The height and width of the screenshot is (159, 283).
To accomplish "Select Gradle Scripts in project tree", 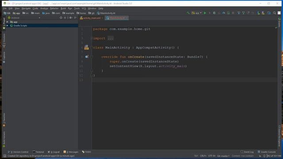I will (x=20, y=26).
